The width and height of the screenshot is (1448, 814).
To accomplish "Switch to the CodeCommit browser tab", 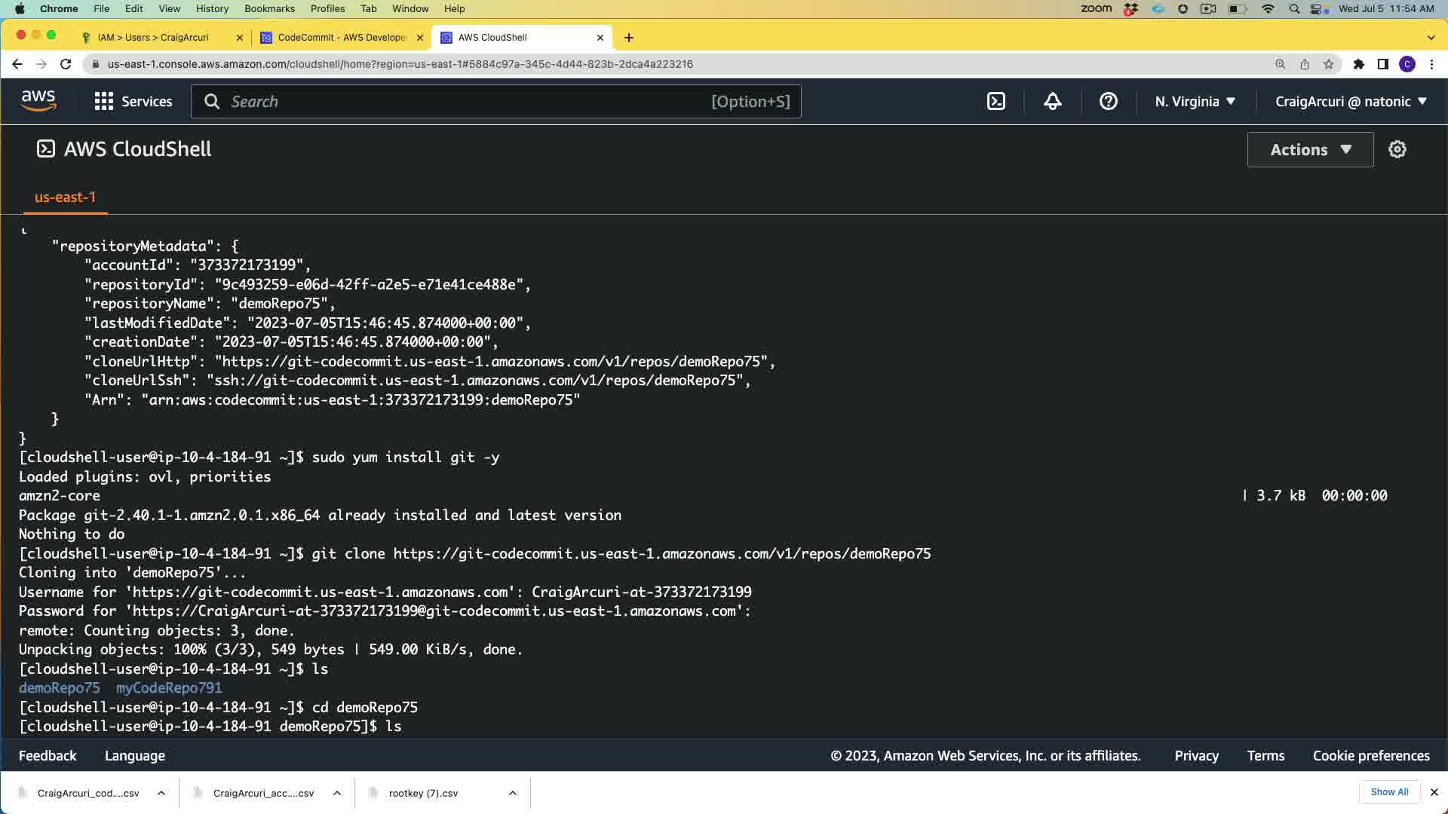I will (342, 37).
